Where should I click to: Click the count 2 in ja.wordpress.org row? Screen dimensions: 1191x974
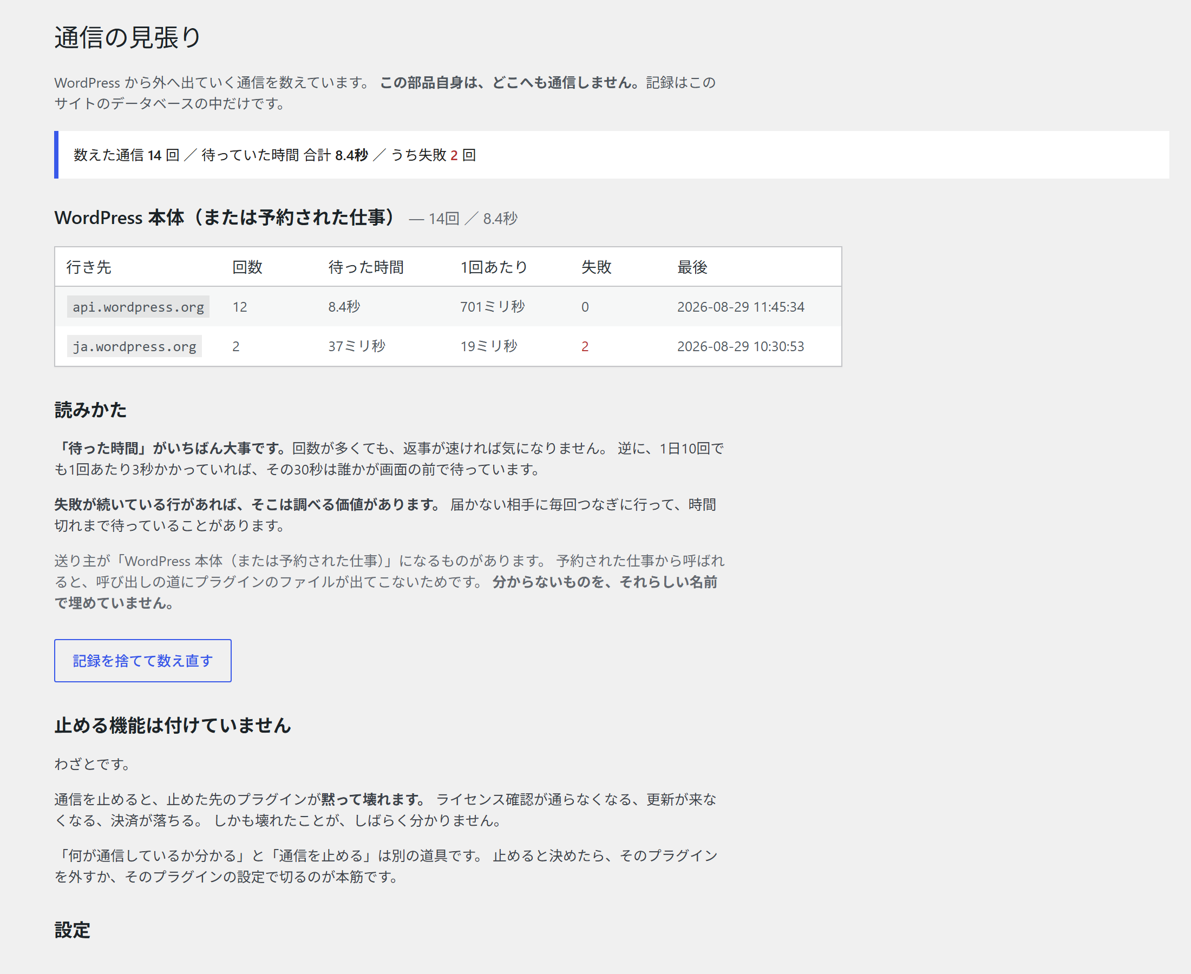pos(235,346)
